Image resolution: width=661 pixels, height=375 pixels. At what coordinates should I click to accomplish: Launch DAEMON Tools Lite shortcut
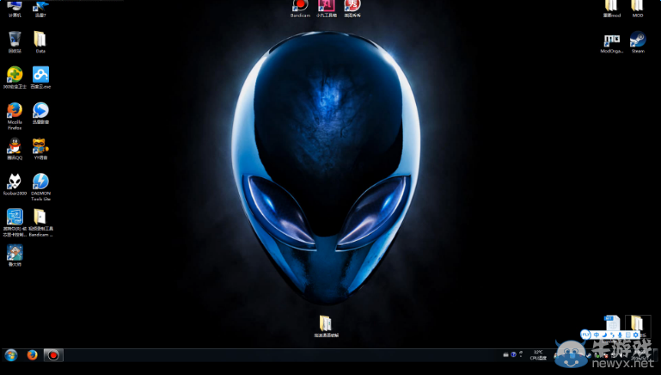coord(40,187)
